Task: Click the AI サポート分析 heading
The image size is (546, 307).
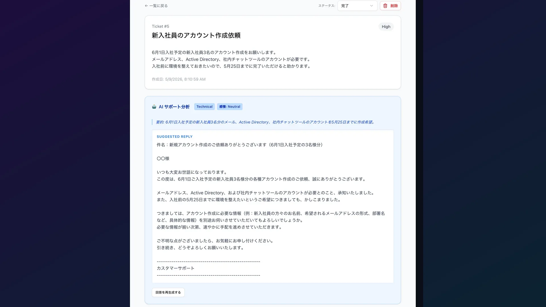Action: pos(174,107)
